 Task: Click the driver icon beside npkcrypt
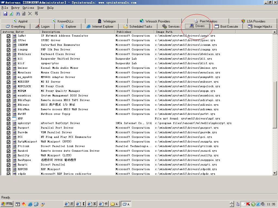click(x=14, y=123)
